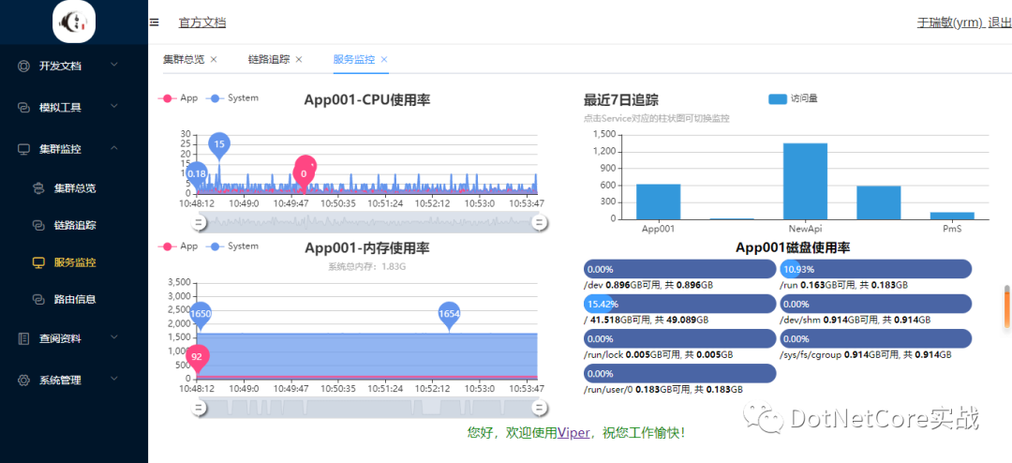This screenshot has width=1012, height=463.
Task: Click the 查阅资料 sidebar icon
Action: [x=23, y=337]
